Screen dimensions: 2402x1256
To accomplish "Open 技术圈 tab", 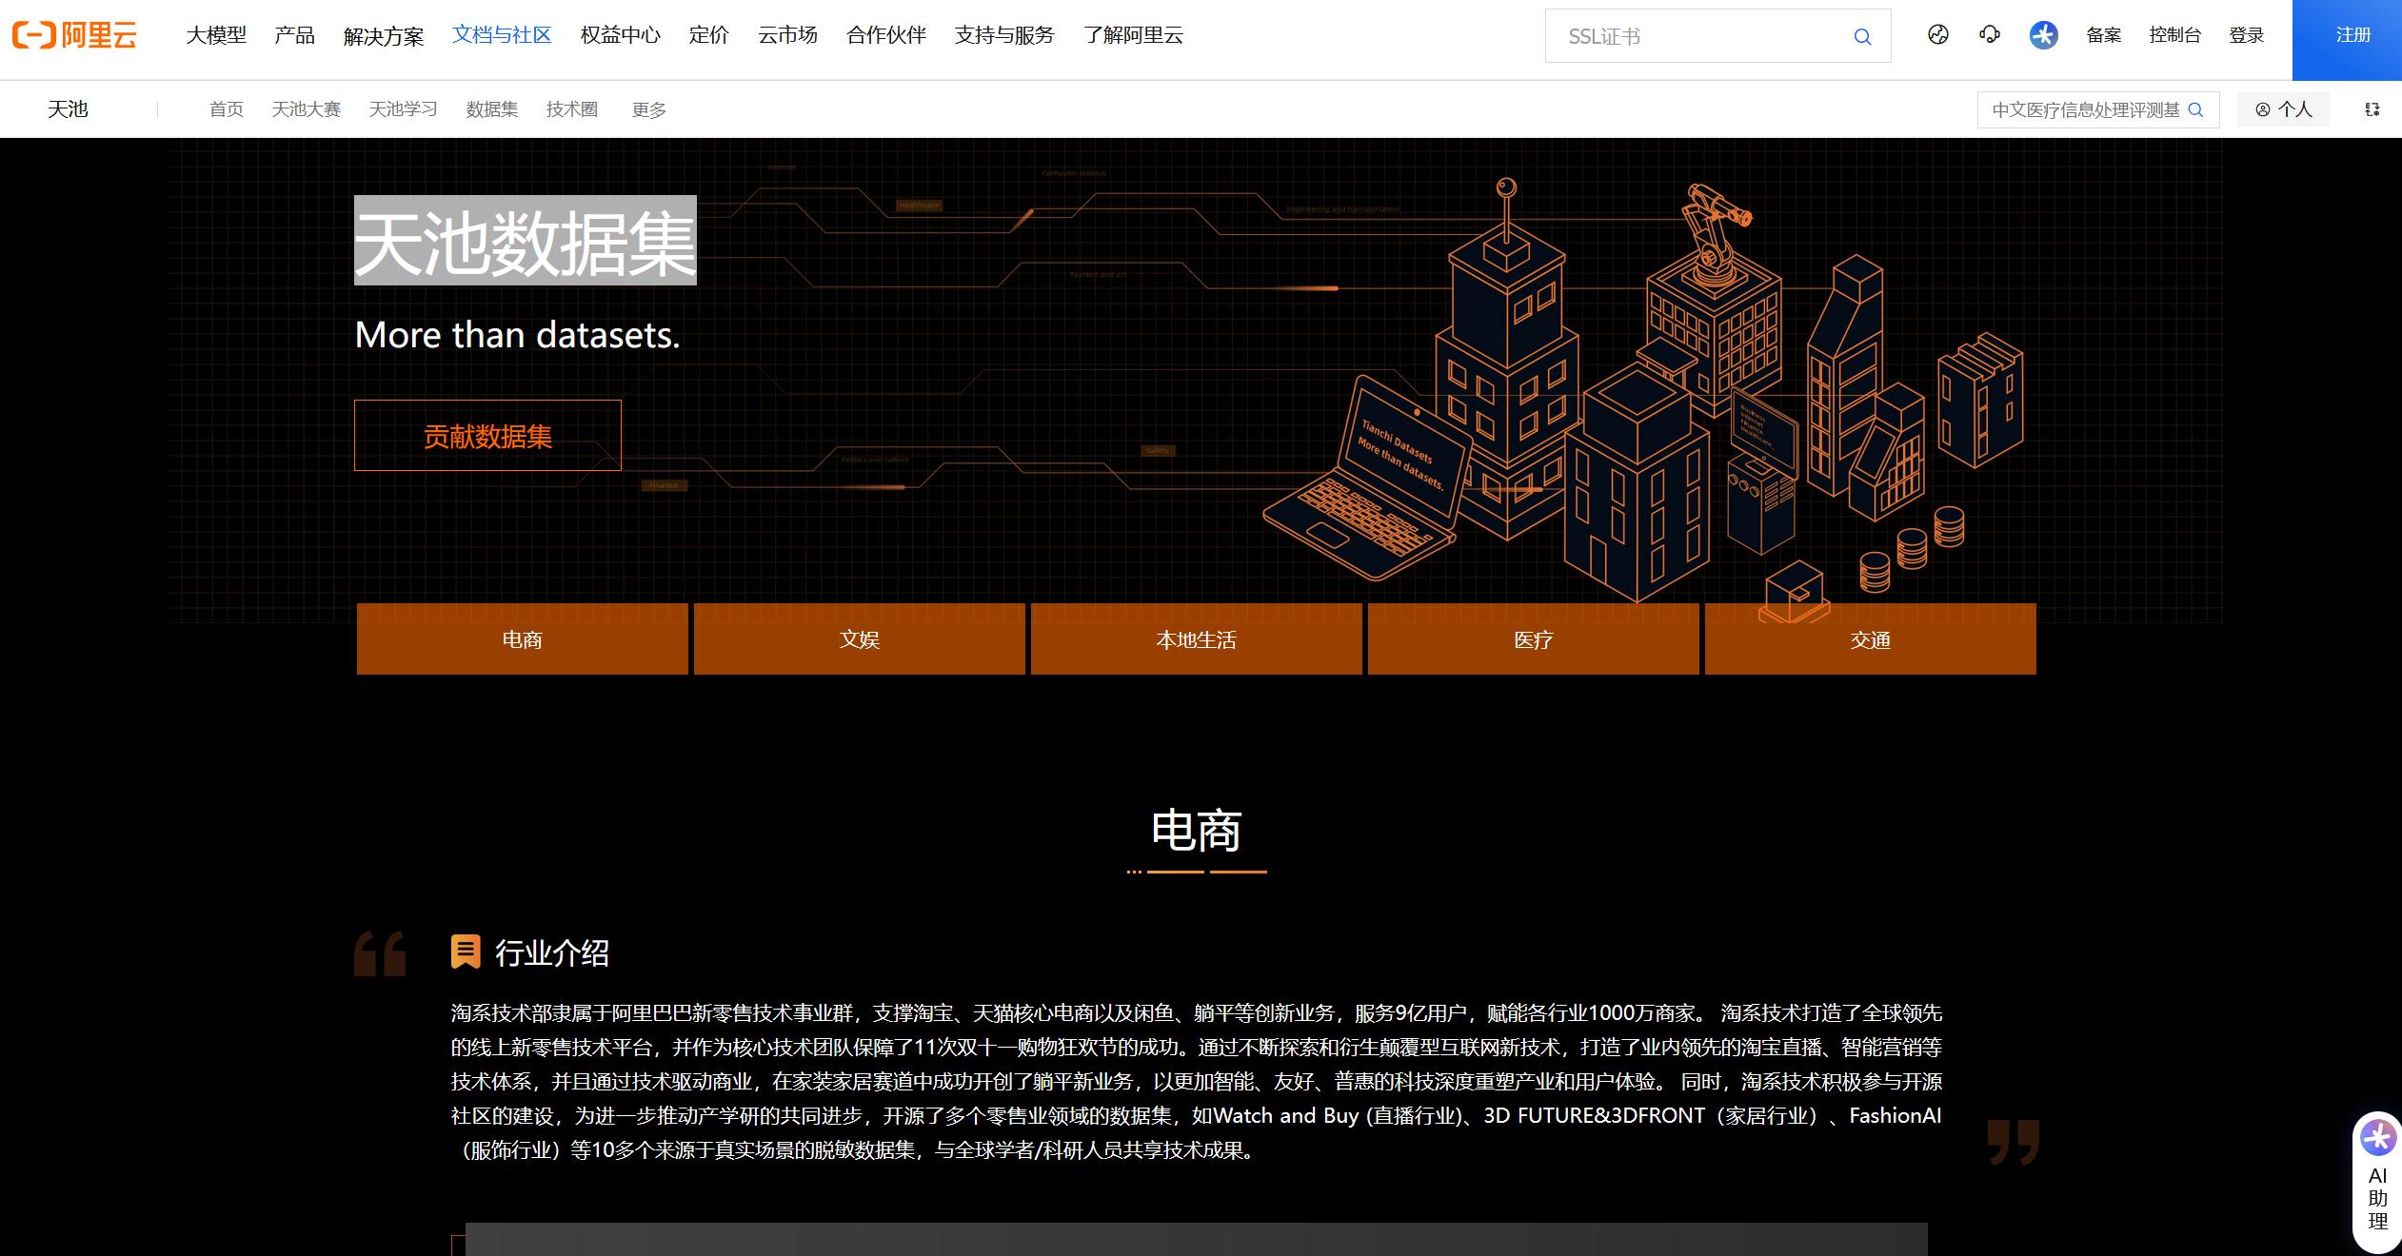I will point(571,109).
